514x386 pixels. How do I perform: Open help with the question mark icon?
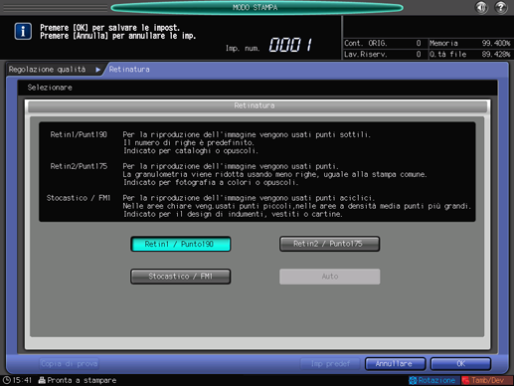501,7
